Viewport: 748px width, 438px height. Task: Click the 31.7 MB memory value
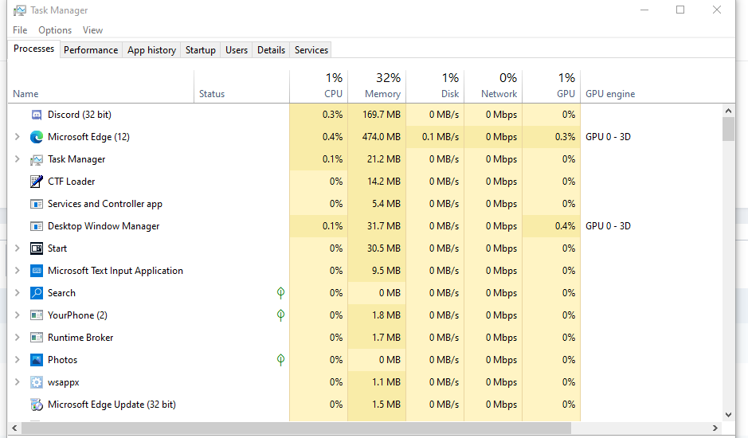tap(383, 226)
